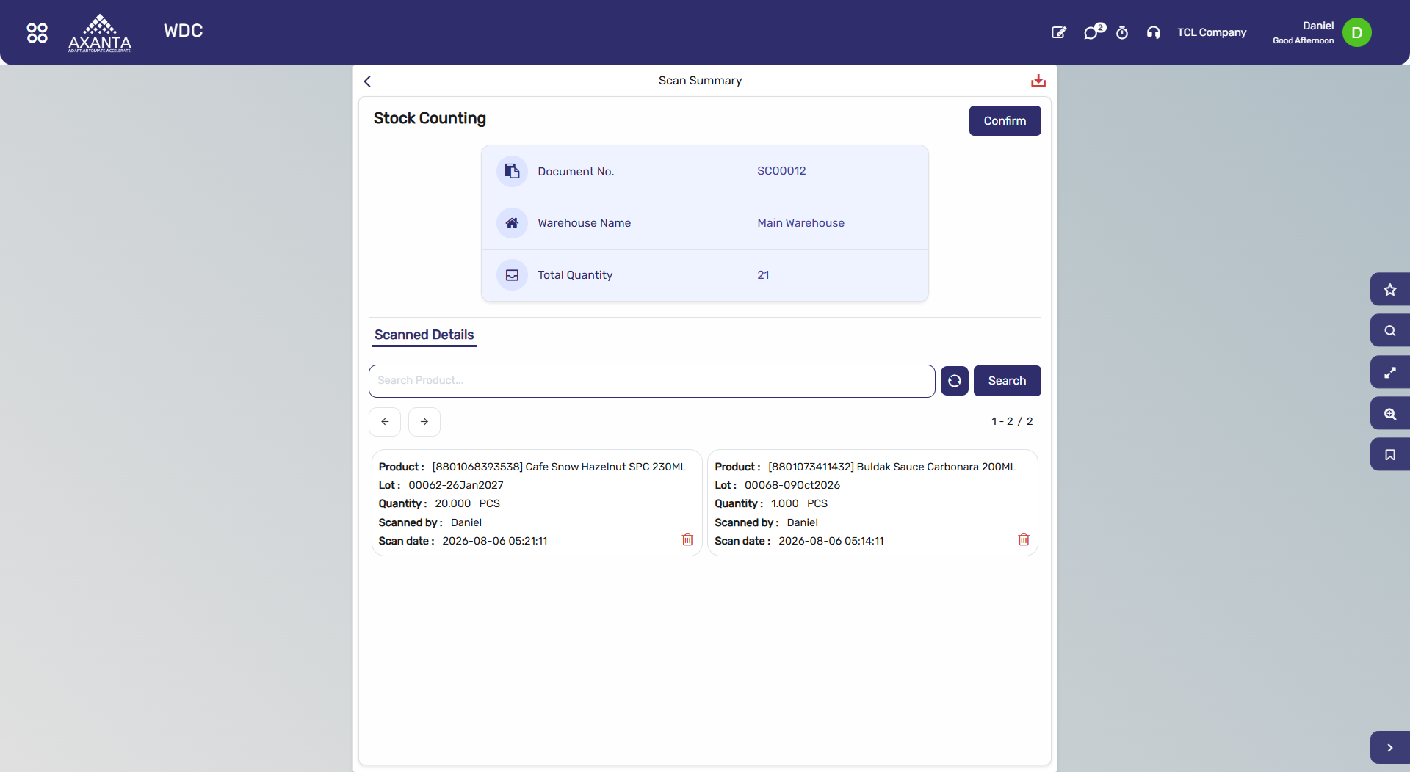Open the app grid menu icon
Viewport: 1410px width, 772px height.
[37, 32]
